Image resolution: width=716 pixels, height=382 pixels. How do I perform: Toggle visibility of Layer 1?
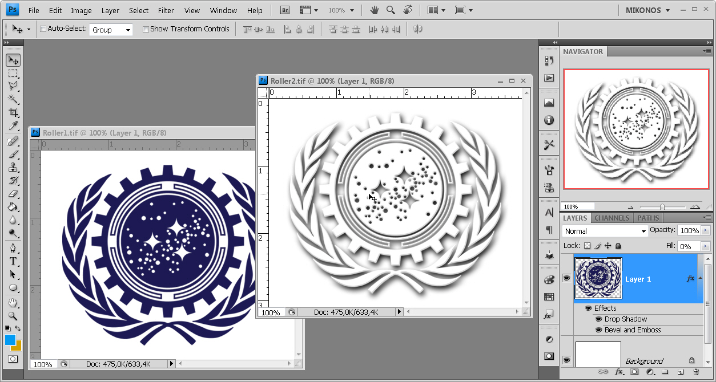[x=566, y=278]
